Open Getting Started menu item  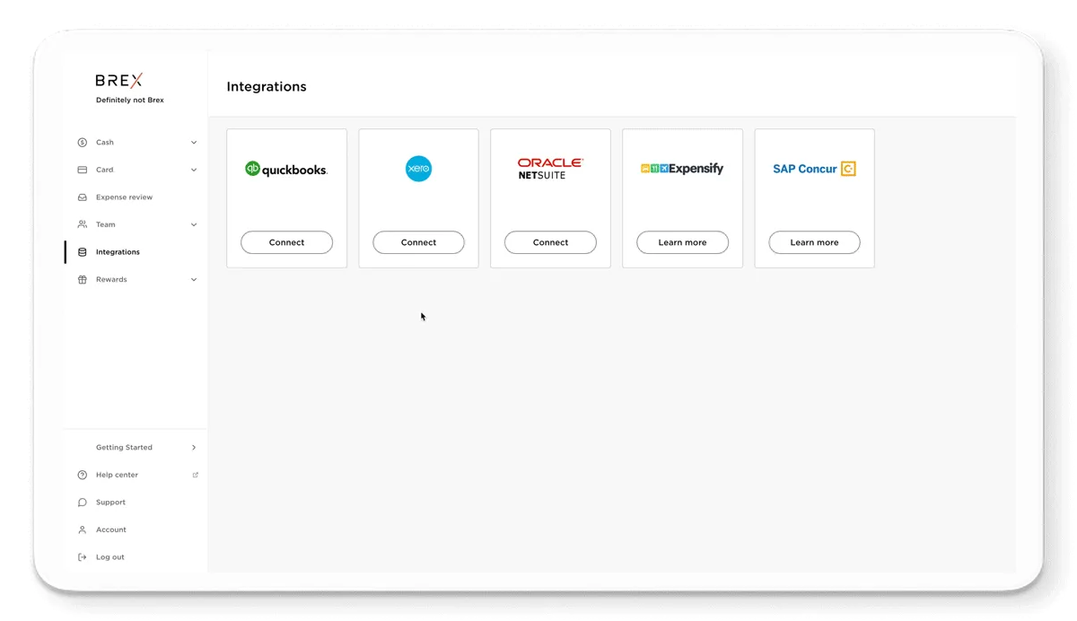pos(124,448)
